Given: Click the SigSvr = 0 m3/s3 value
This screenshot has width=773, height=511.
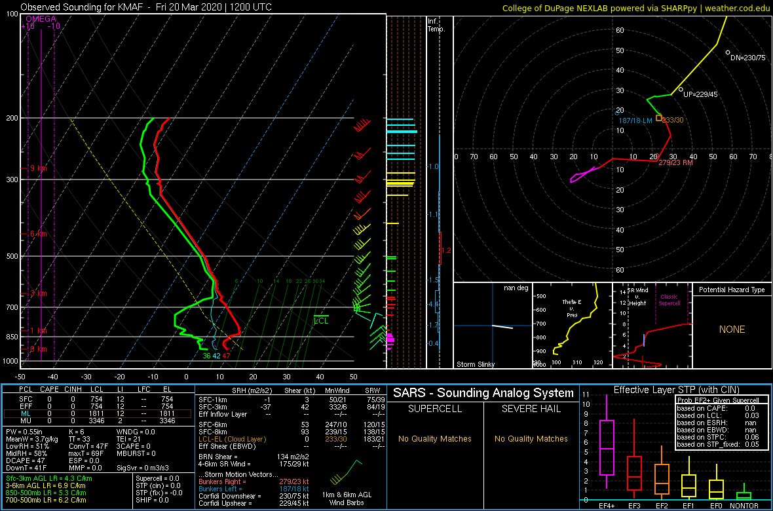Looking at the screenshot, I should click(x=143, y=467).
